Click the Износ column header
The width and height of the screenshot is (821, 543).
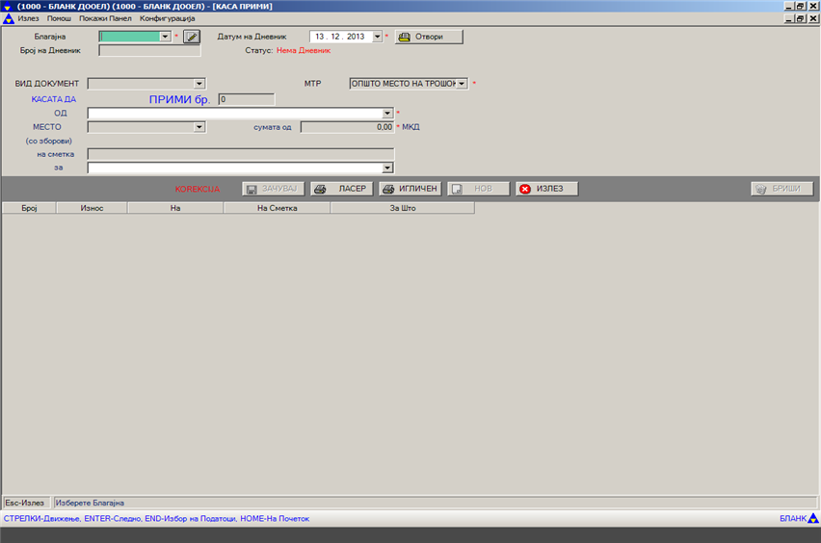click(92, 207)
